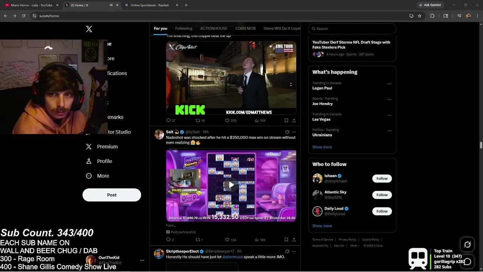Open more options for Joe Hendry trend
The height and width of the screenshot is (272, 483).
click(x=389, y=100)
